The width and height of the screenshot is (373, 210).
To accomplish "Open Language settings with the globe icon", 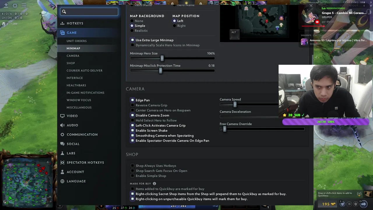I will pyautogui.click(x=62, y=181).
